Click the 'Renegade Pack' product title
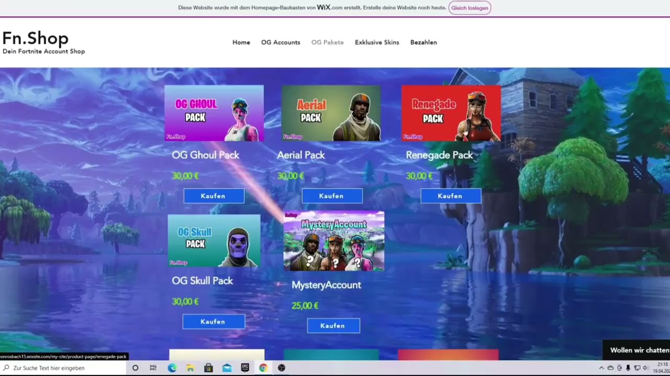This screenshot has height=376, width=670. coord(439,155)
